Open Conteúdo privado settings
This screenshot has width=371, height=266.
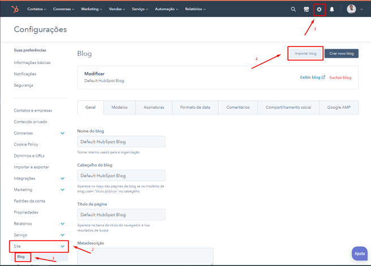coord(31,122)
